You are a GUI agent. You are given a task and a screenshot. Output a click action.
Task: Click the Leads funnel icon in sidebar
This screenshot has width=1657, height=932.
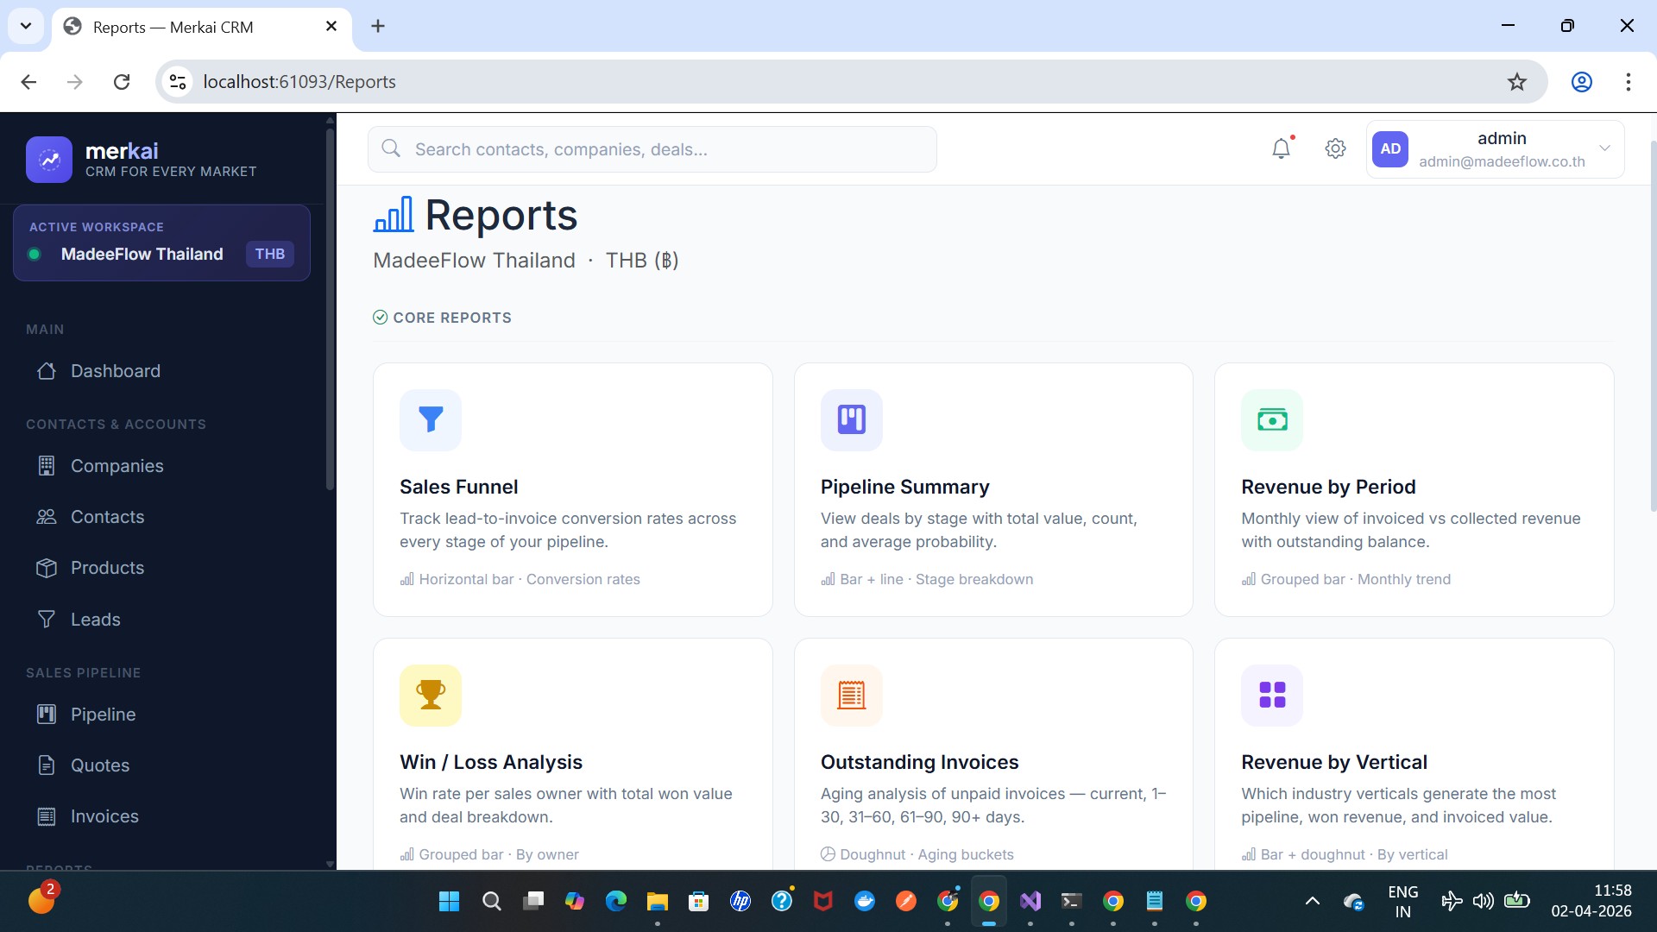pos(47,620)
